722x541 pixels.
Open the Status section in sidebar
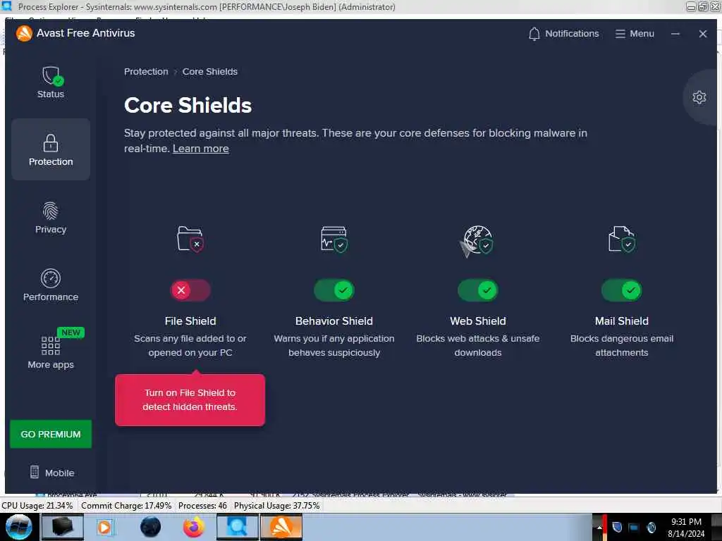51,82
